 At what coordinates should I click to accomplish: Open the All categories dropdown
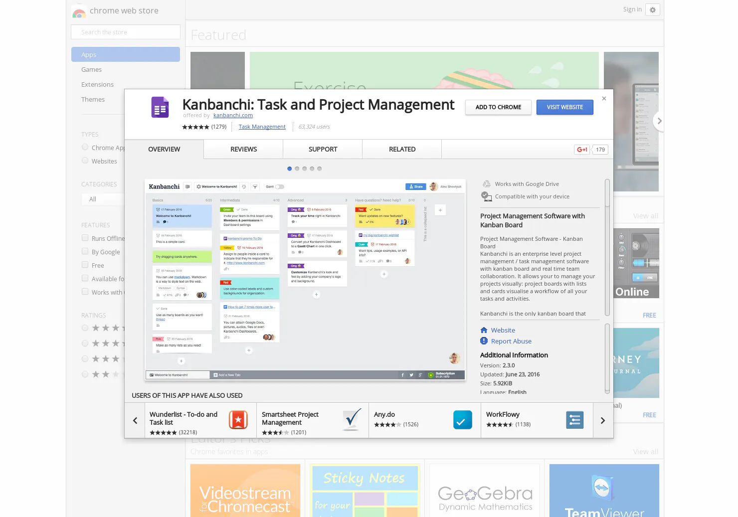[x=103, y=199]
